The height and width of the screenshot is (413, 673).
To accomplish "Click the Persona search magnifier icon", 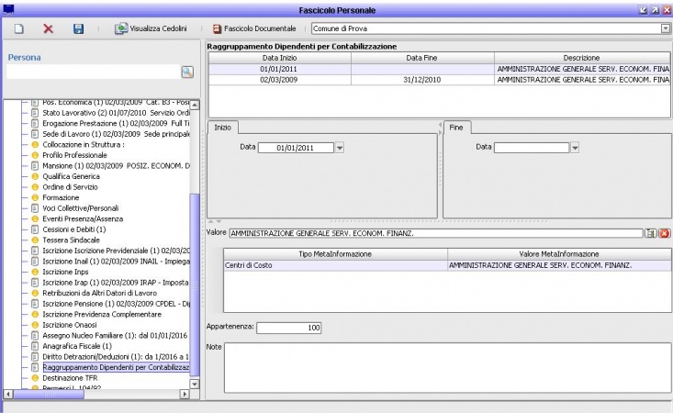I will point(186,72).
